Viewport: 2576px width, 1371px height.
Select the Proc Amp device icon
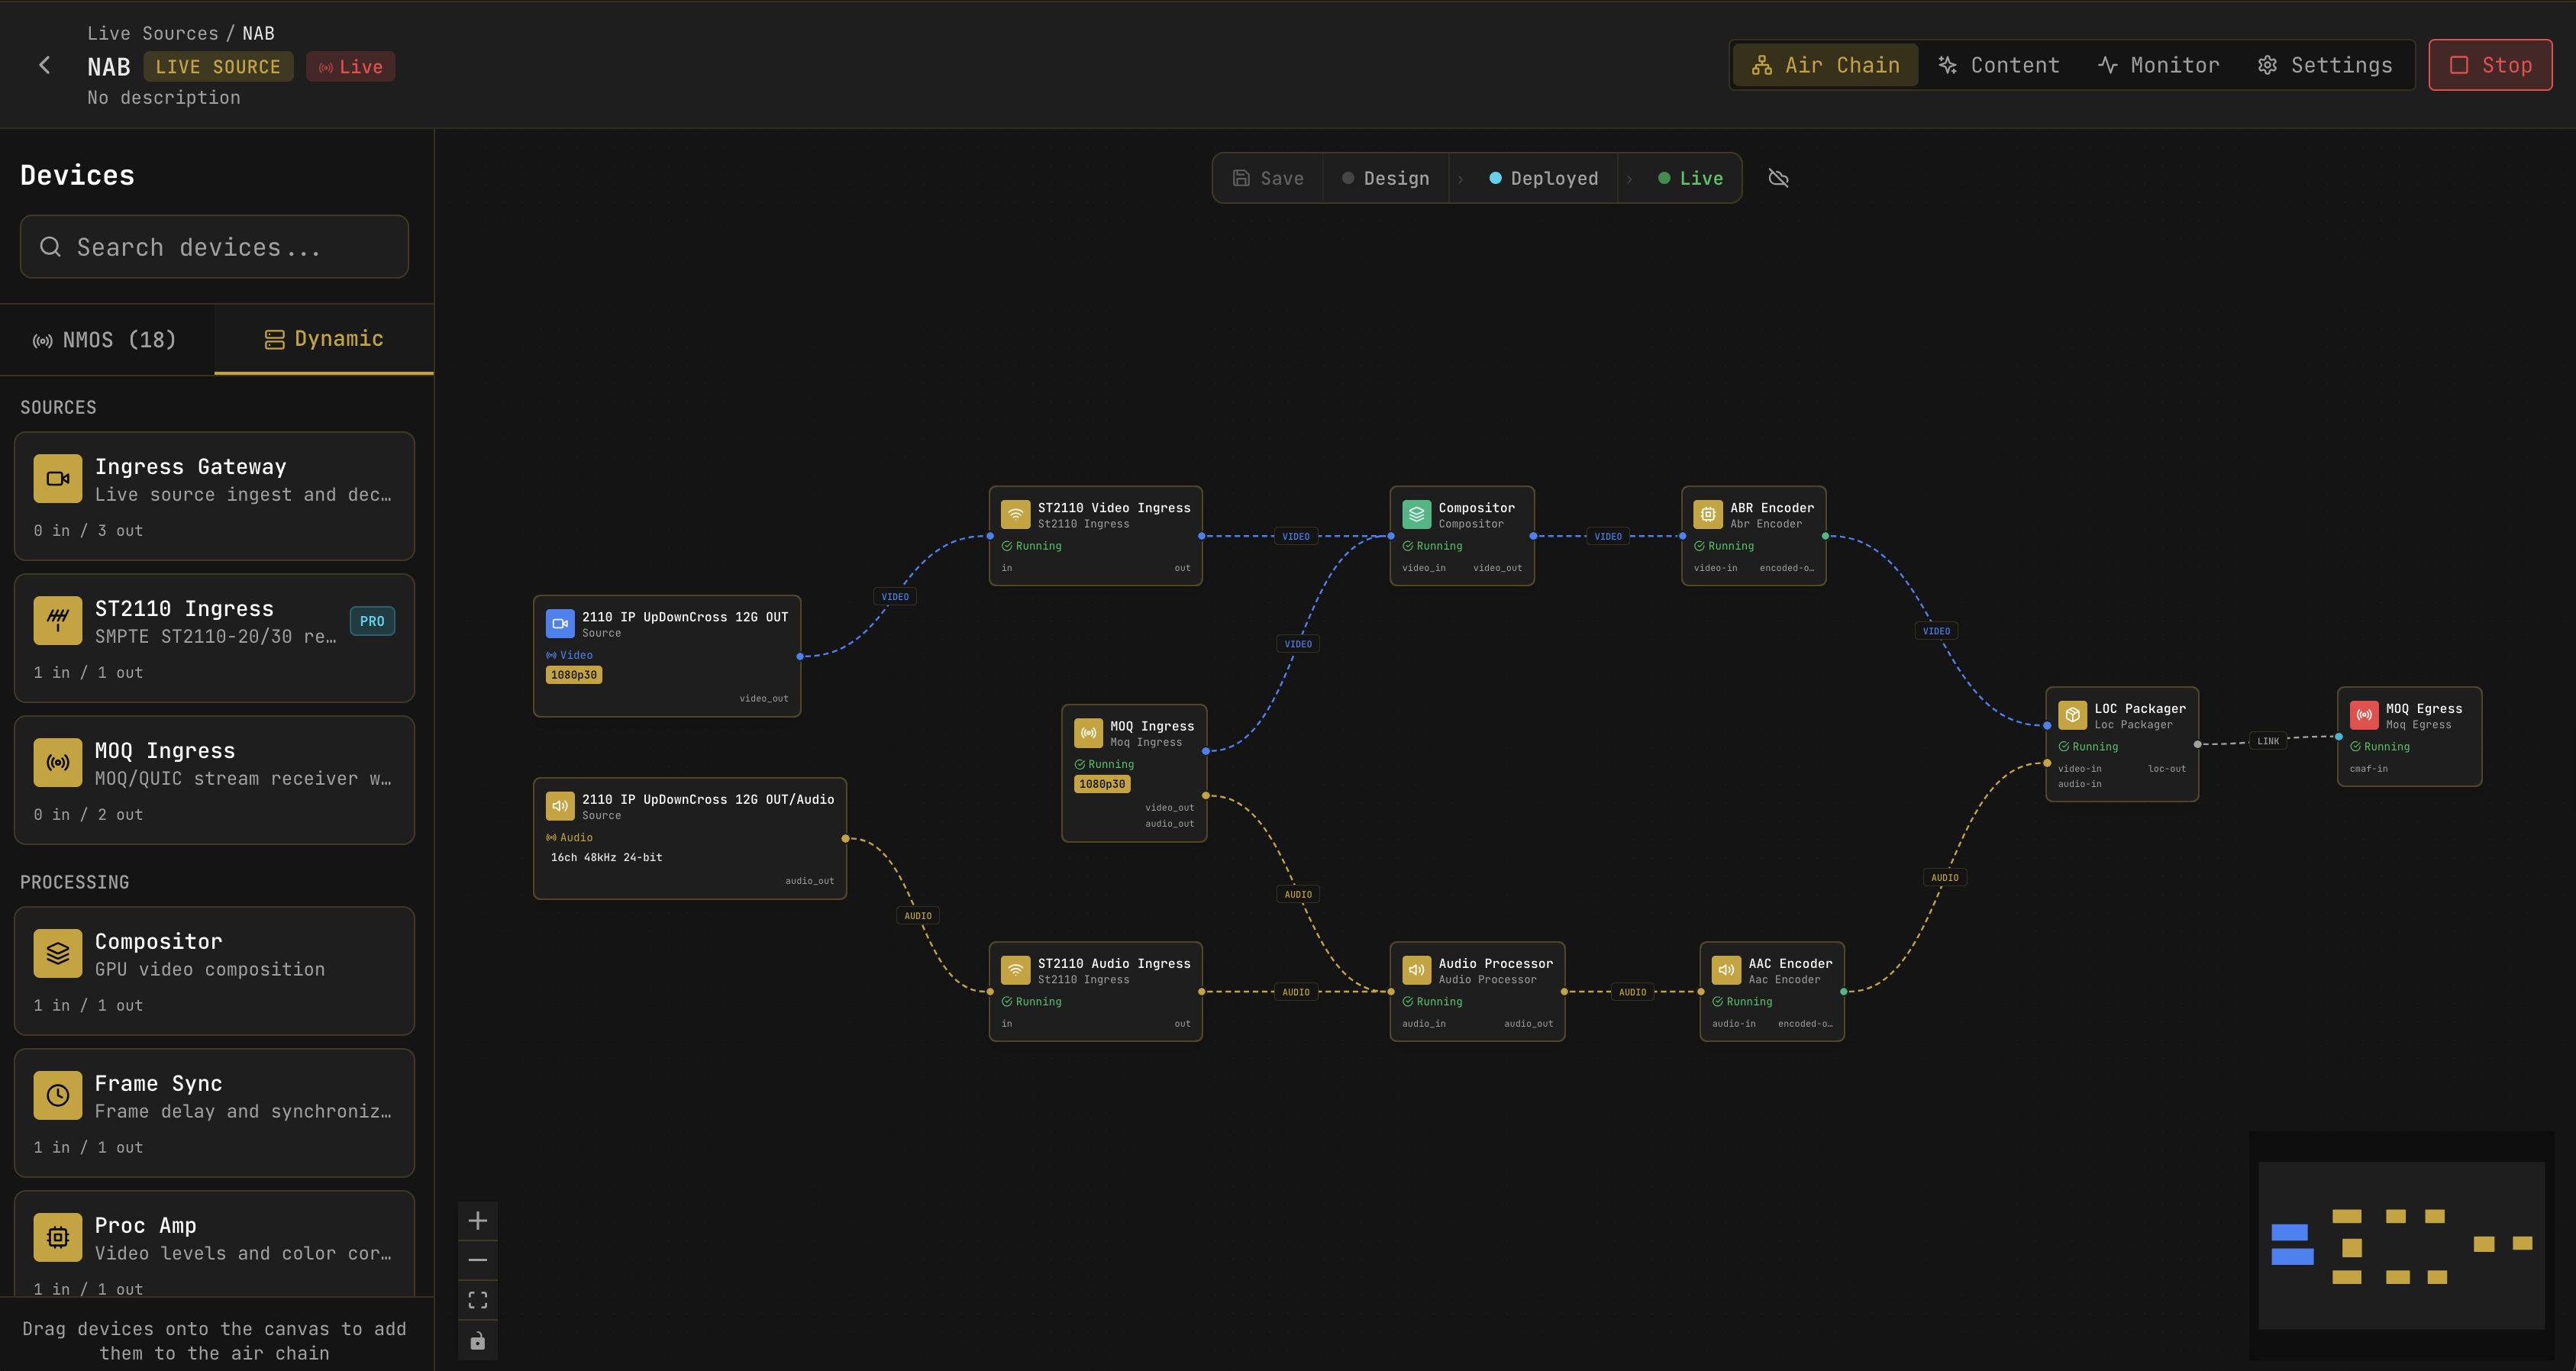pos(57,1237)
